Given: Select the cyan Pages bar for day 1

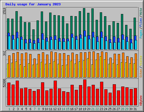Looking at the screenshot, I should [9, 43].
